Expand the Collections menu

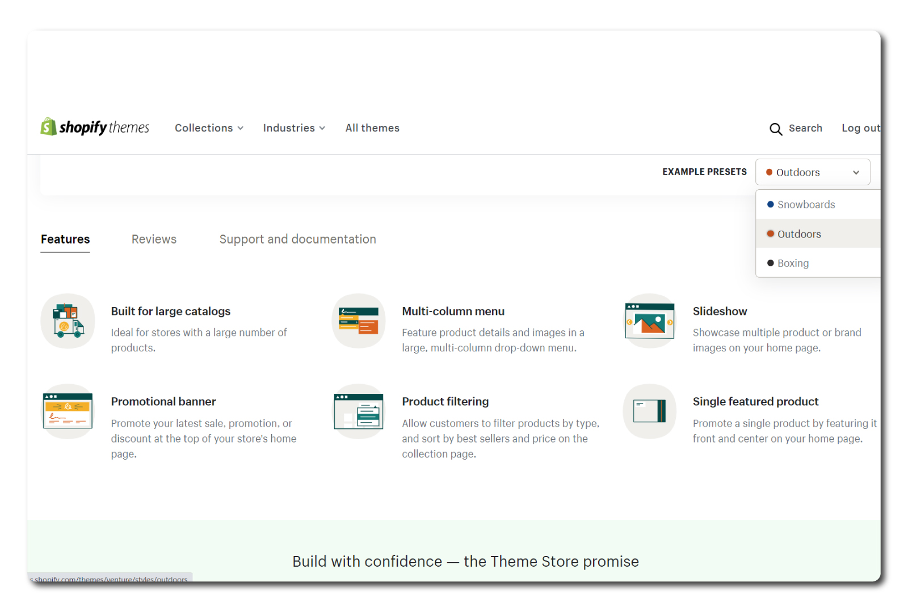coord(209,128)
